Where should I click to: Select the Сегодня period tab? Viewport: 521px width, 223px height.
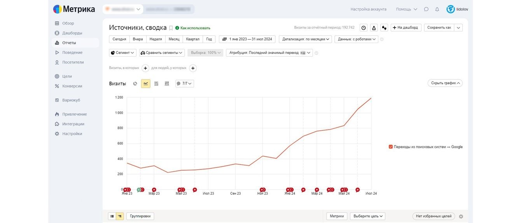coord(119,39)
